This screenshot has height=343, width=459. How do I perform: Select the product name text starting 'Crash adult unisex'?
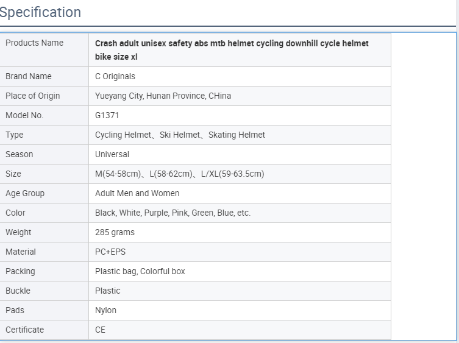point(232,50)
